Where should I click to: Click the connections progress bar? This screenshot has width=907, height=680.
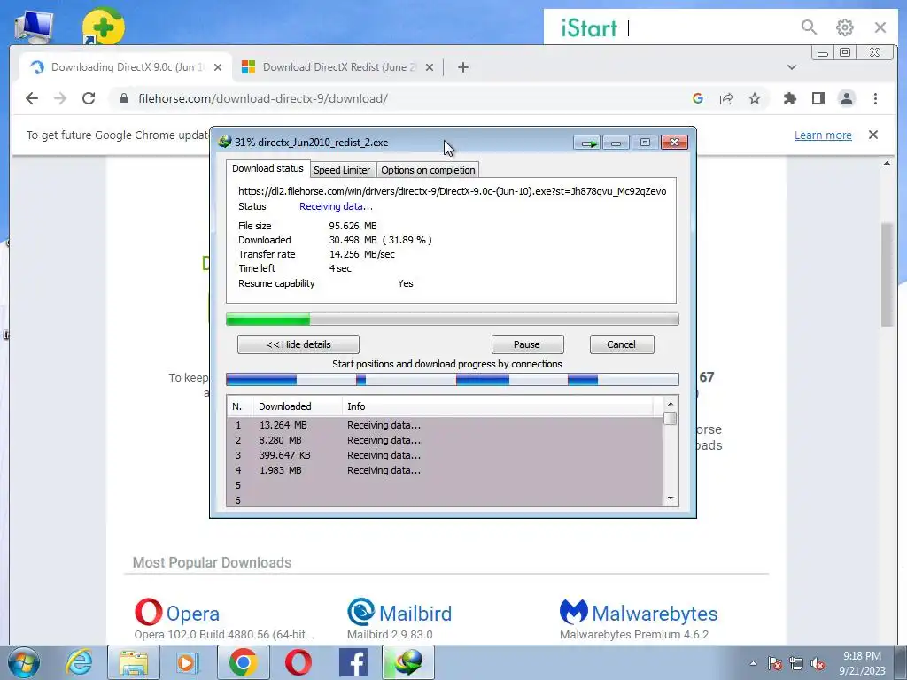452,380
